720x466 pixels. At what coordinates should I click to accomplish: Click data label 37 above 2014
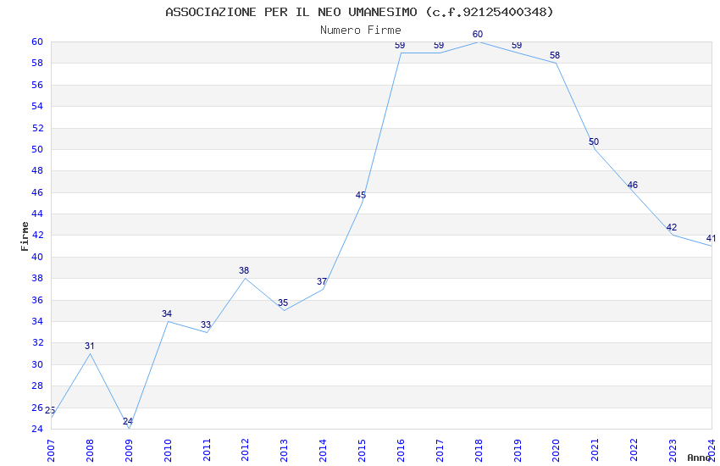(322, 281)
